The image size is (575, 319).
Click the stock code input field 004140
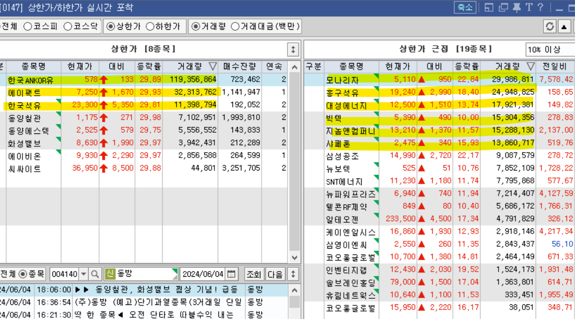point(65,274)
